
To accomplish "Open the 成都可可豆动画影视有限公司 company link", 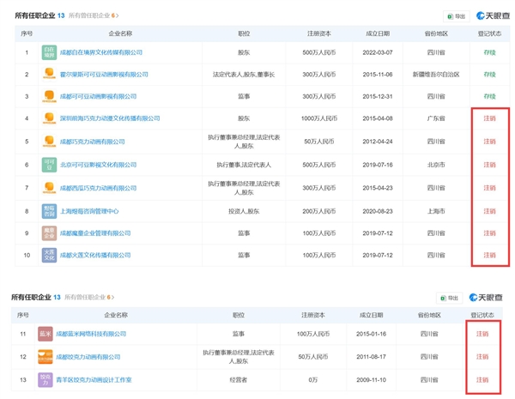I will [98, 97].
